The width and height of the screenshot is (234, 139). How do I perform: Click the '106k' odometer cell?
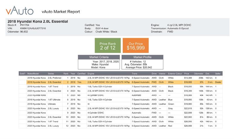[x=201, y=100]
